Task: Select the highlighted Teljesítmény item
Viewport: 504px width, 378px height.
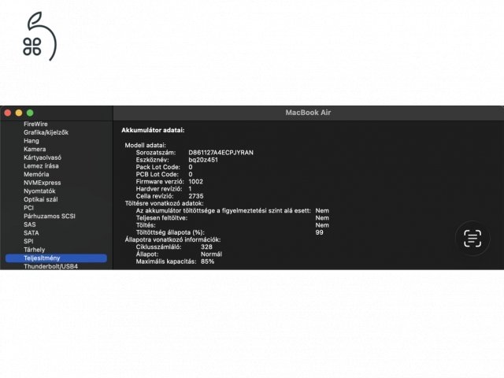Action: click(56, 258)
